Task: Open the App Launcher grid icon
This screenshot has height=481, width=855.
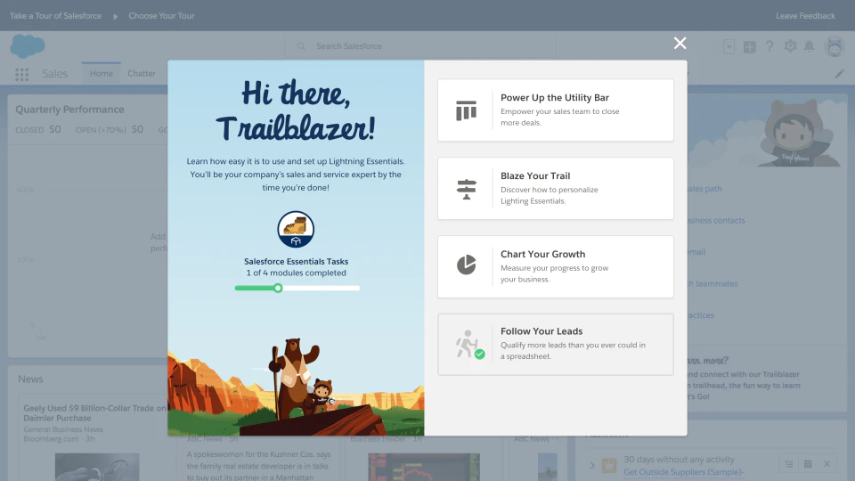Action: coord(21,74)
